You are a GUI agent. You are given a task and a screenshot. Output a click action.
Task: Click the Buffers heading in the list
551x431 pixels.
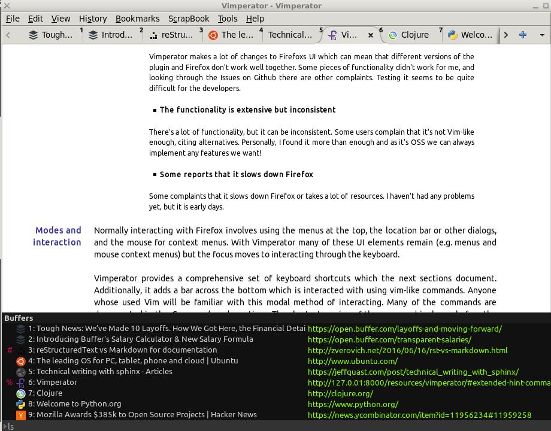pyautogui.click(x=19, y=318)
